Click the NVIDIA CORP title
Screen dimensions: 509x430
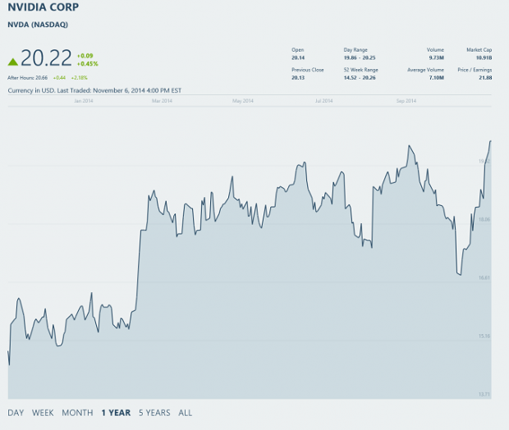[44, 7]
